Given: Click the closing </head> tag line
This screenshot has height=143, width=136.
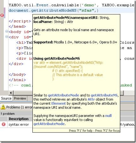Looking at the screenshot, I should coord(17,26).
